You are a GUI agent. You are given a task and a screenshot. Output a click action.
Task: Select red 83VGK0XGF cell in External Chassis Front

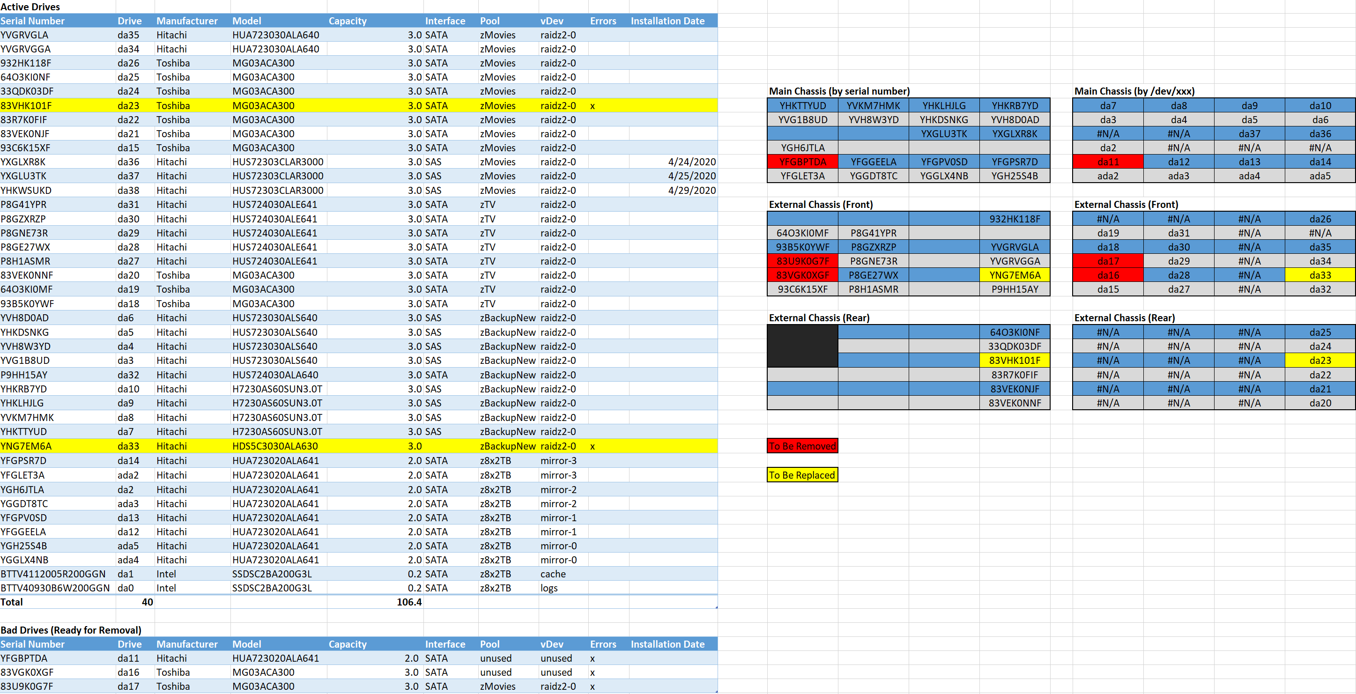tap(803, 275)
